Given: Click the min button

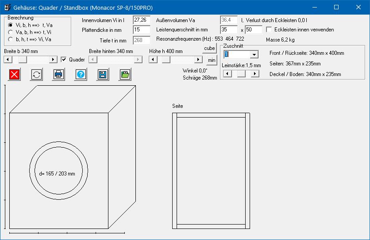Looking at the screenshot, I should click(212, 60).
